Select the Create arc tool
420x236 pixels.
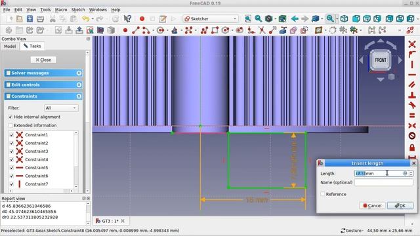[x=146, y=30]
